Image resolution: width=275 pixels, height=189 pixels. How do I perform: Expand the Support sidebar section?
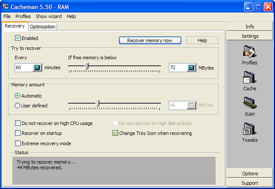point(250,183)
